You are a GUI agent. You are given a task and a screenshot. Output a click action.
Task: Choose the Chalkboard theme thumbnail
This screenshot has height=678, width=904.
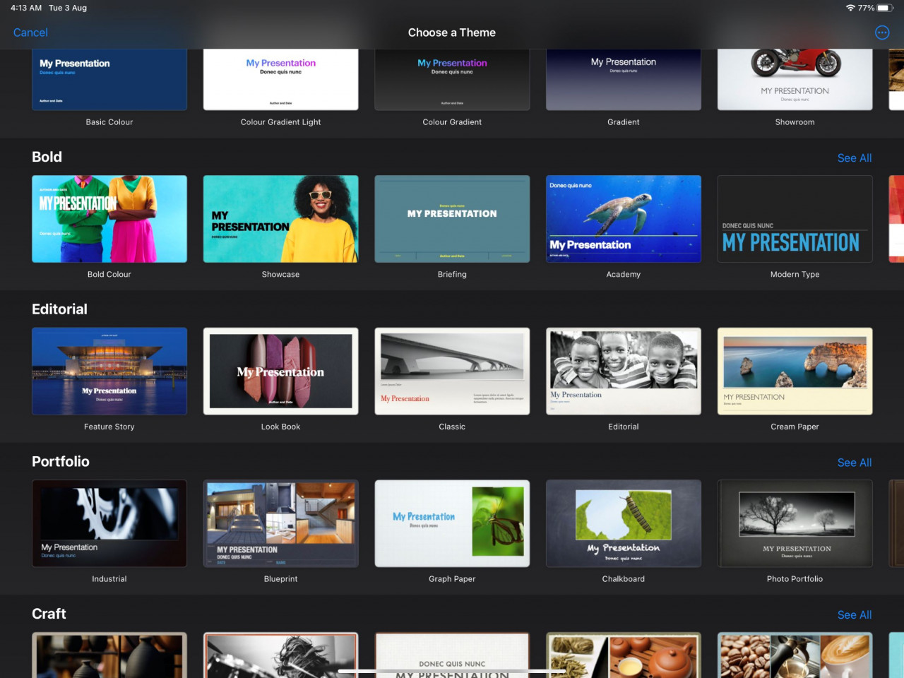point(624,523)
